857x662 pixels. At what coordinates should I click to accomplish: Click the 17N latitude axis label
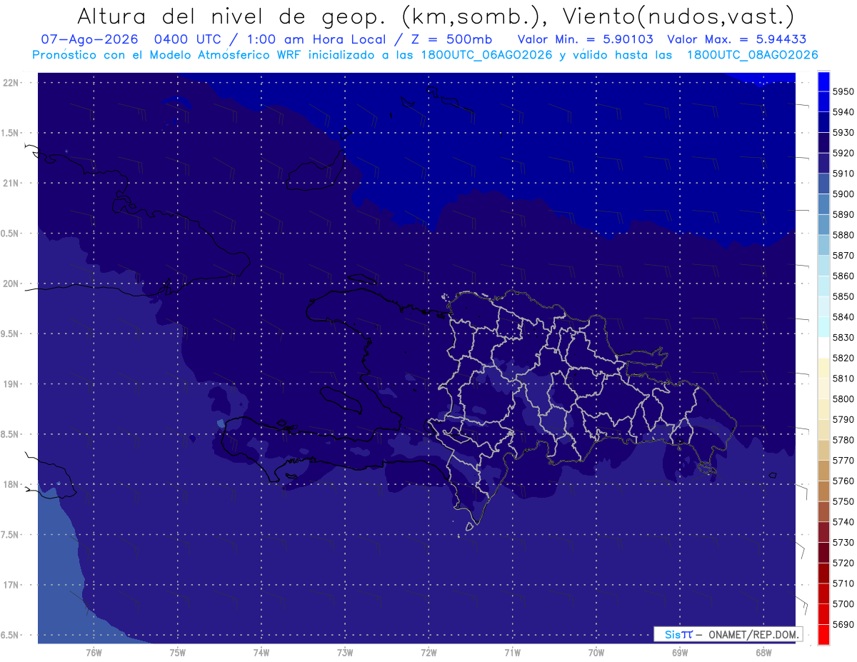pyautogui.click(x=11, y=585)
